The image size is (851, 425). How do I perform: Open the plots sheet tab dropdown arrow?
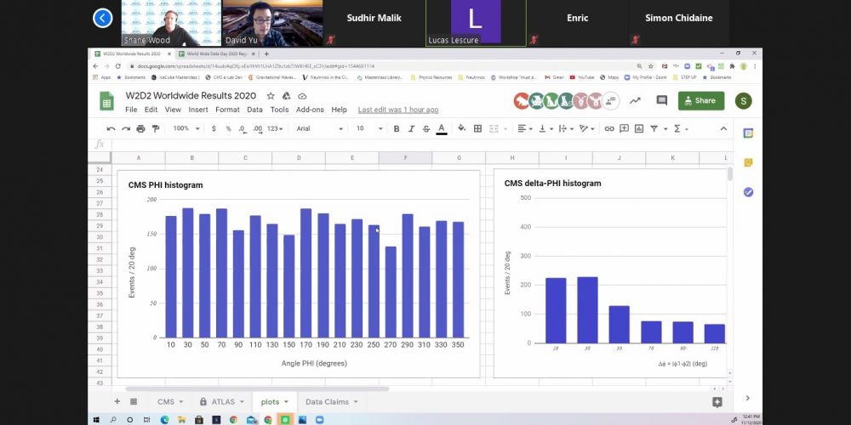(287, 401)
